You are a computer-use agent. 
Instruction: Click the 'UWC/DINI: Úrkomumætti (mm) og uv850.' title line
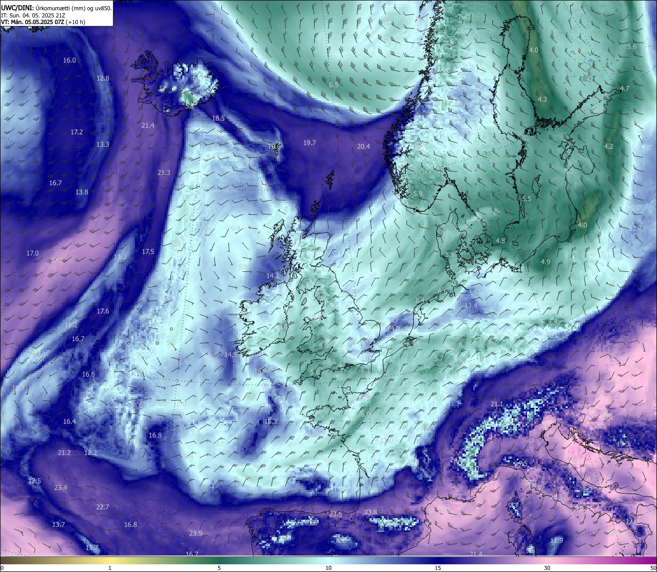(x=56, y=8)
